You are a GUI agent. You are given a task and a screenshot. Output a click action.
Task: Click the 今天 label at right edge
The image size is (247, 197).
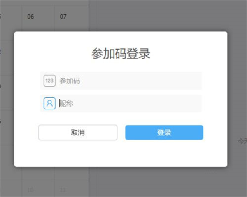[242, 141]
